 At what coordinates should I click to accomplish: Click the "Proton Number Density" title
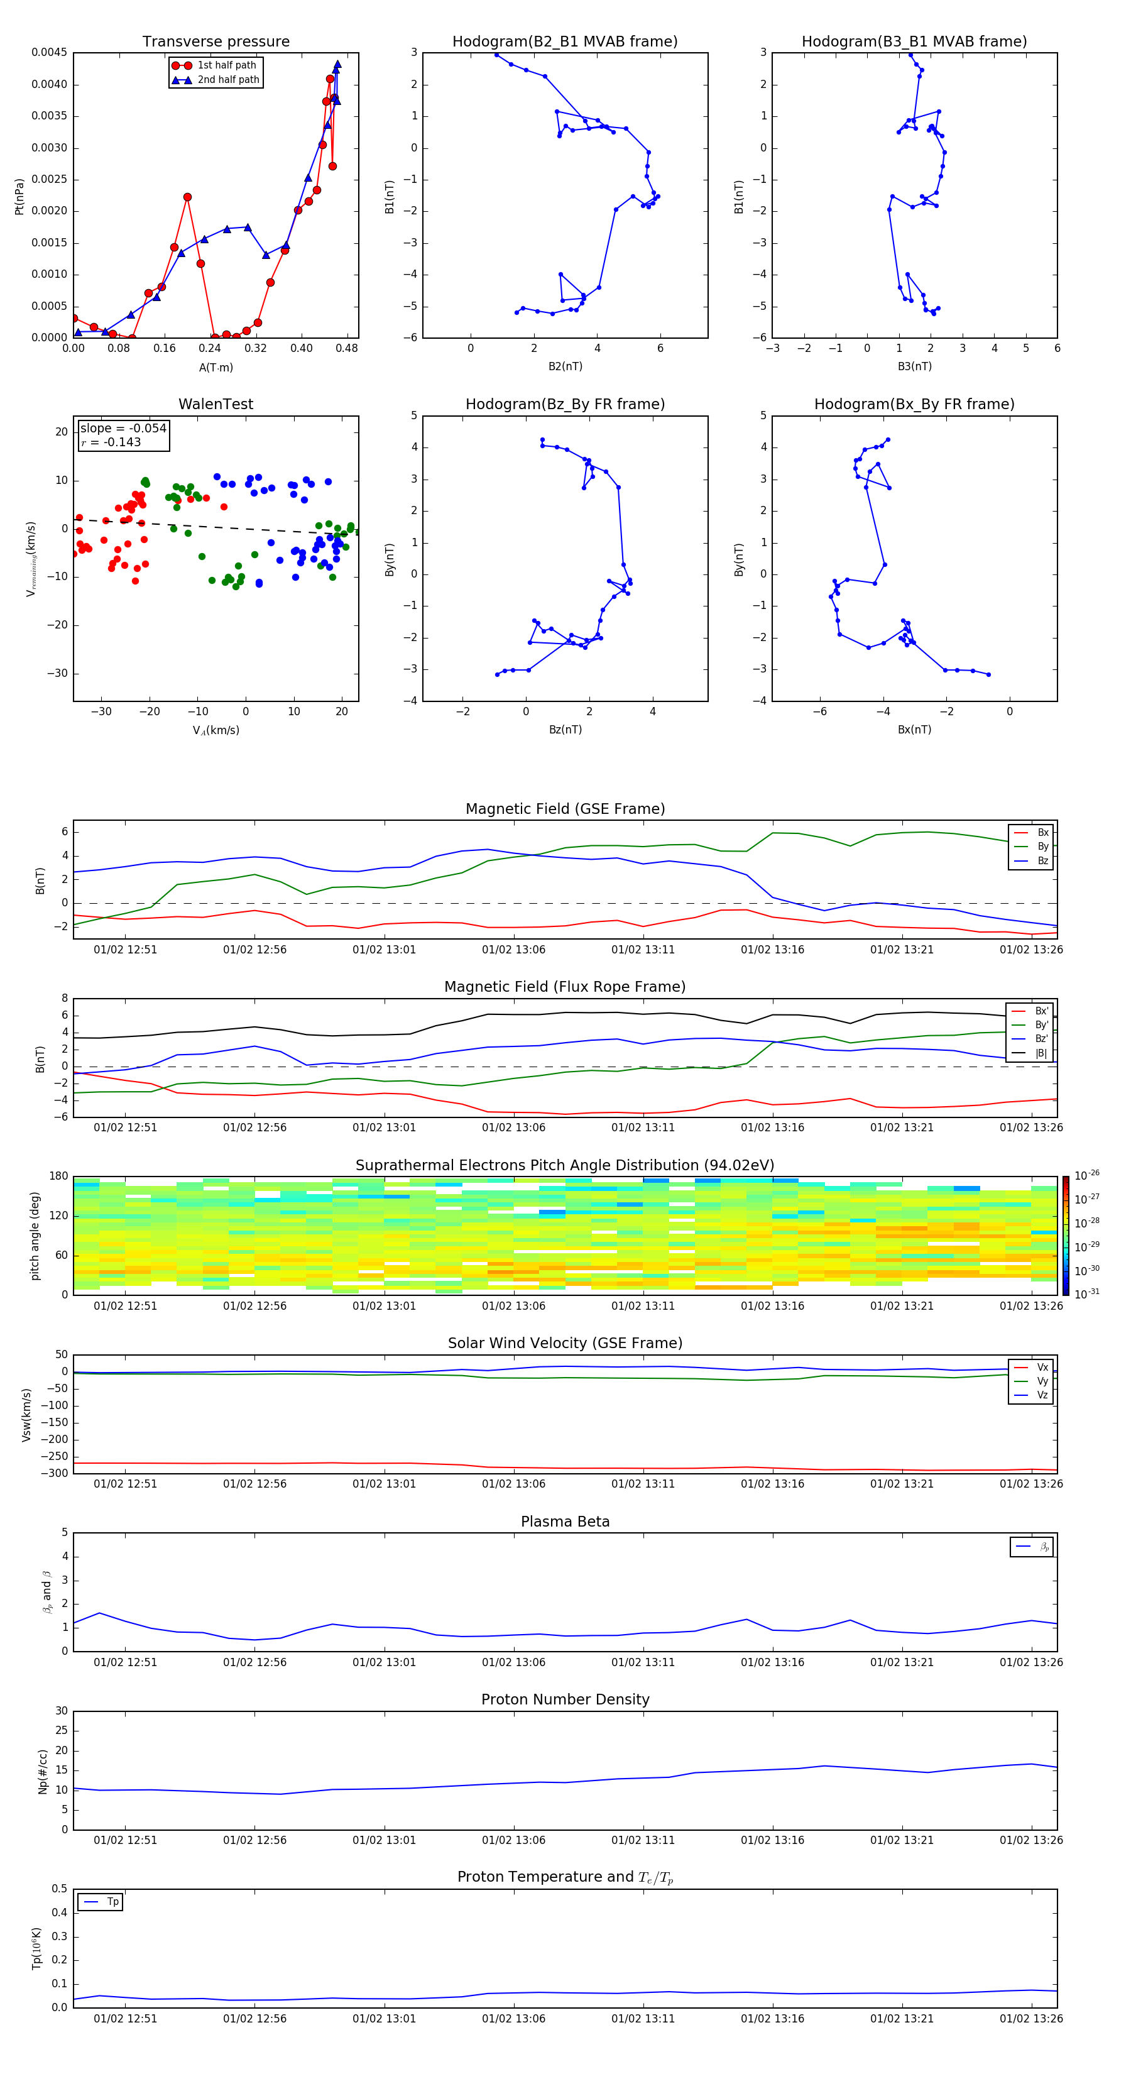tap(565, 1699)
